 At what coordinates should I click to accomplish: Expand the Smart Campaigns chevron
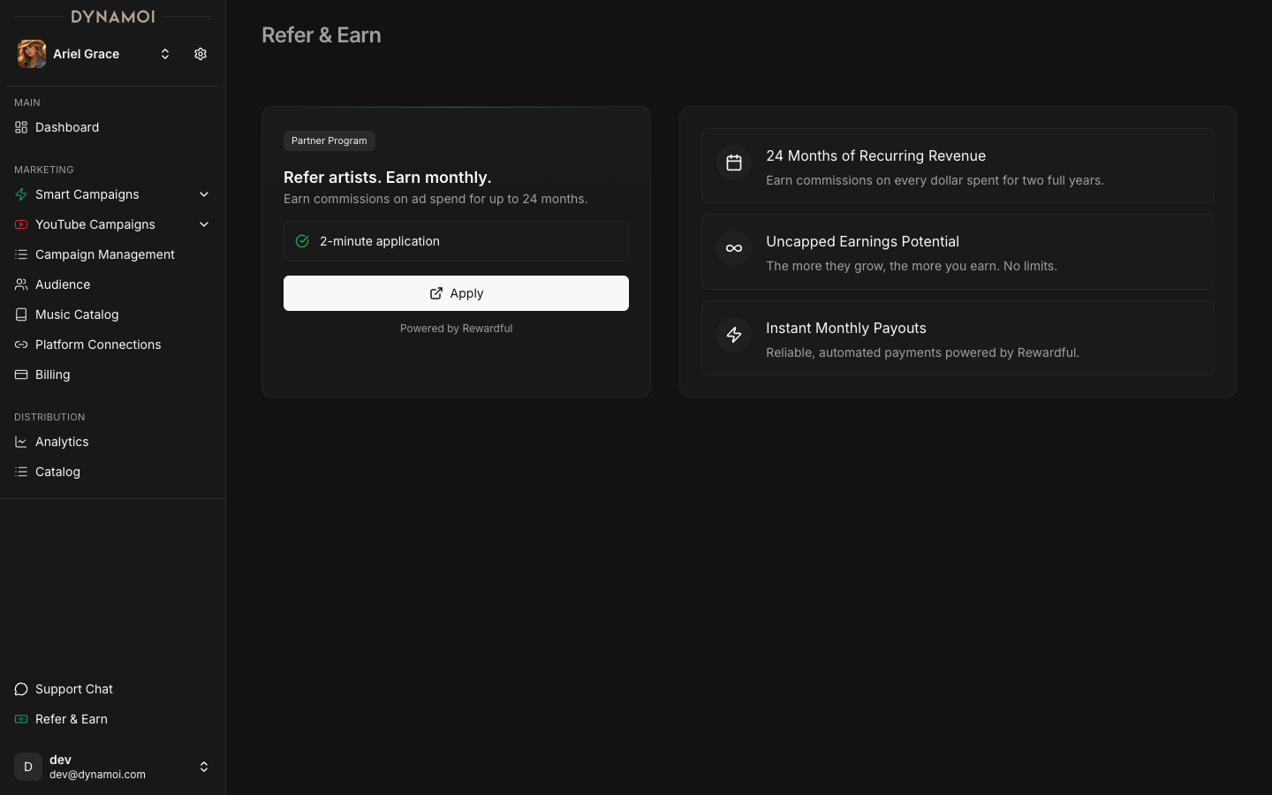(204, 194)
